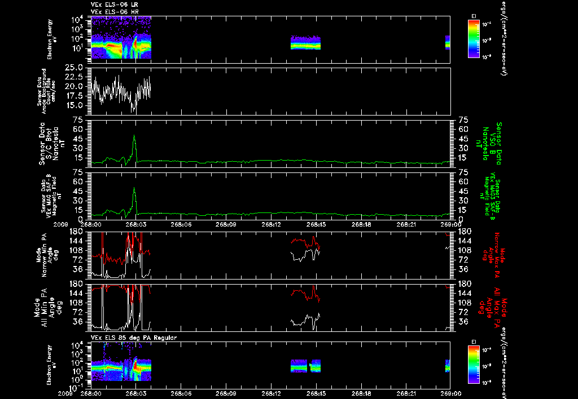Click the '25.0' count rate tick label
This screenshot has width=578, height=399.
(x=74, y=68)
